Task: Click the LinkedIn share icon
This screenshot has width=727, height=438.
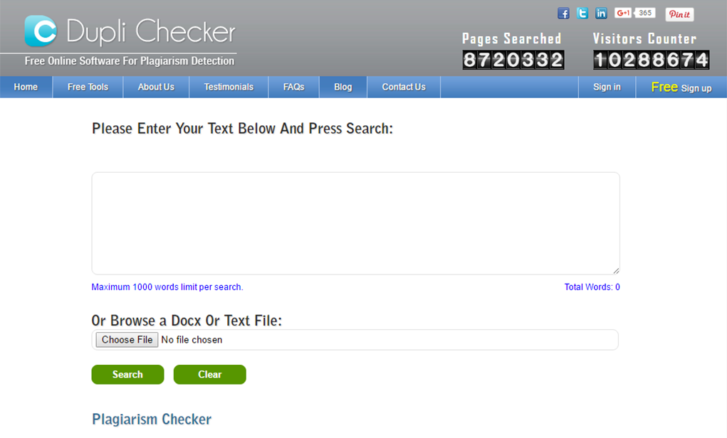Action: point(601,14)
